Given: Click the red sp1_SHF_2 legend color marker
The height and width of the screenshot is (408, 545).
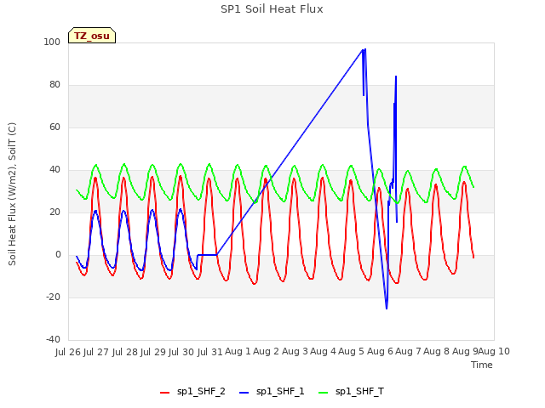Looking at the screenshot, I should pyautogui.click(x=164, y=393).
